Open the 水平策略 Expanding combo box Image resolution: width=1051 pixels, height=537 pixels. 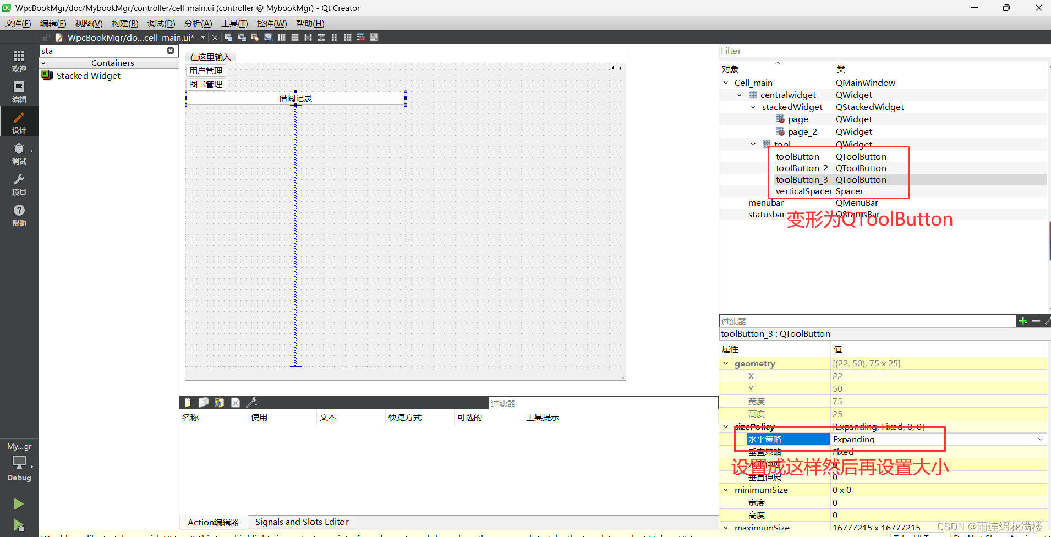click(x=938, y=439)
